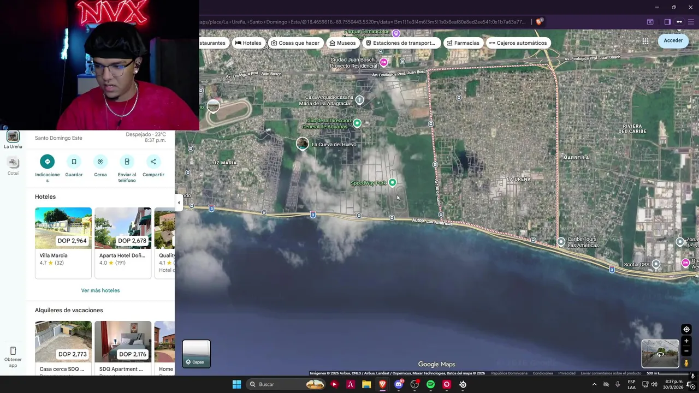Select the La Cueva del Huevo marker
Viewport: 699px width, 393px height.
pyautogui.click(x=302, y=144)
